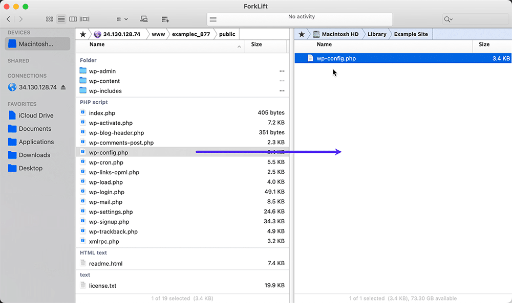Screen dimensions: 512x303
Task: Go back using the back arrow
Action: [9, 19]
